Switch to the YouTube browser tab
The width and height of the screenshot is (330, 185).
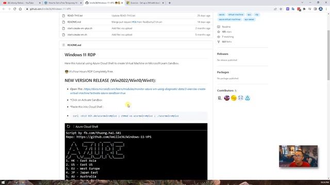[22, 3]
